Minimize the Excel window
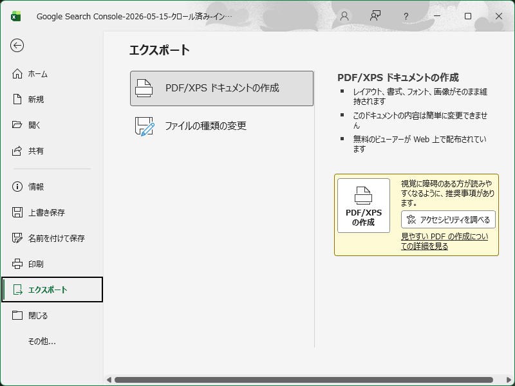This screenshot has width=515, height=386. tap(437, 15)
